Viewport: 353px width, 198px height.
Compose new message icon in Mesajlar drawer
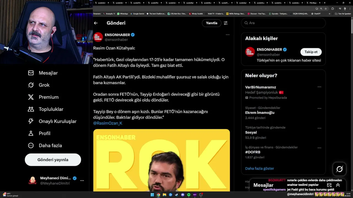[329, 185]
